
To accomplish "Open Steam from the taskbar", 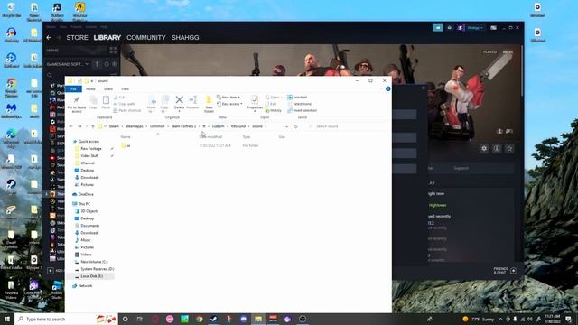I will tap(213, 319).
